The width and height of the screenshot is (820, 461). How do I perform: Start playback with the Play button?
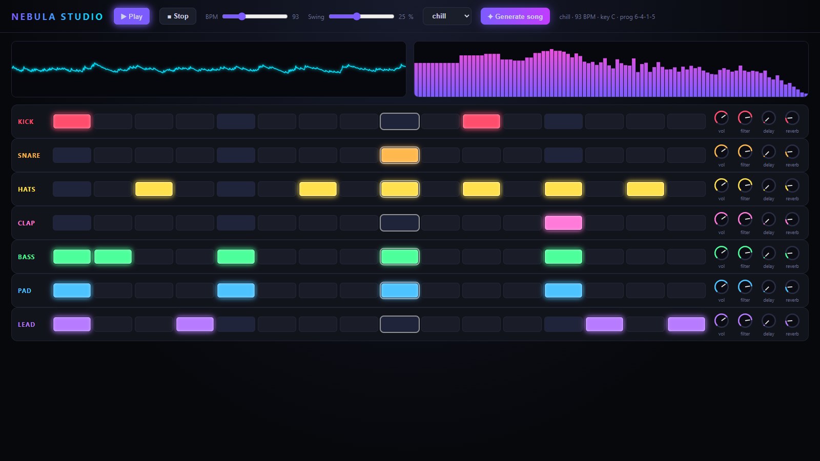[132, 16]
